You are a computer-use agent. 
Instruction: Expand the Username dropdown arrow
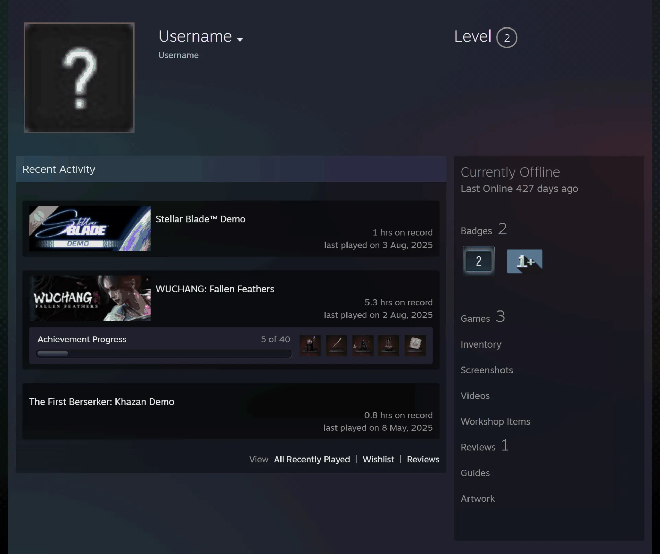coord(240,40)
